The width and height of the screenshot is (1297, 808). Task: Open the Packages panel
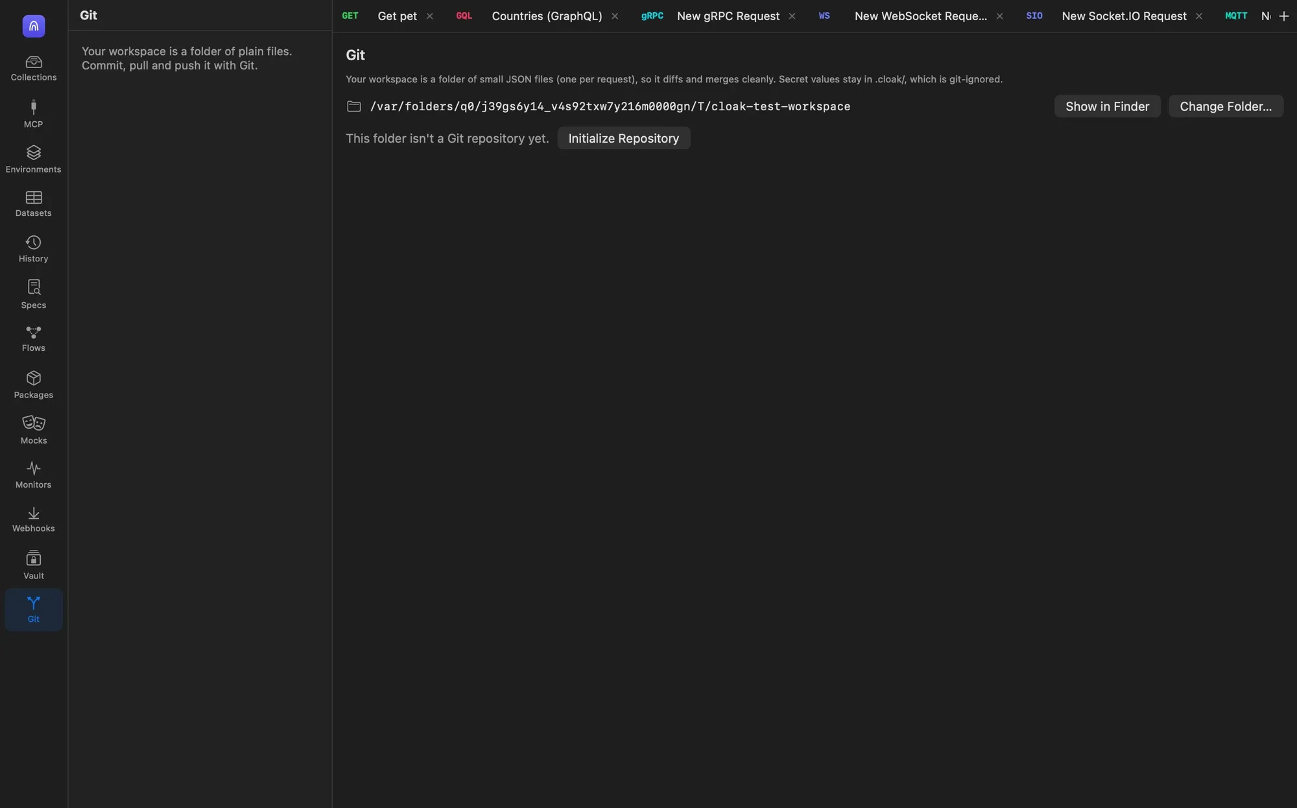pos(34,385)
